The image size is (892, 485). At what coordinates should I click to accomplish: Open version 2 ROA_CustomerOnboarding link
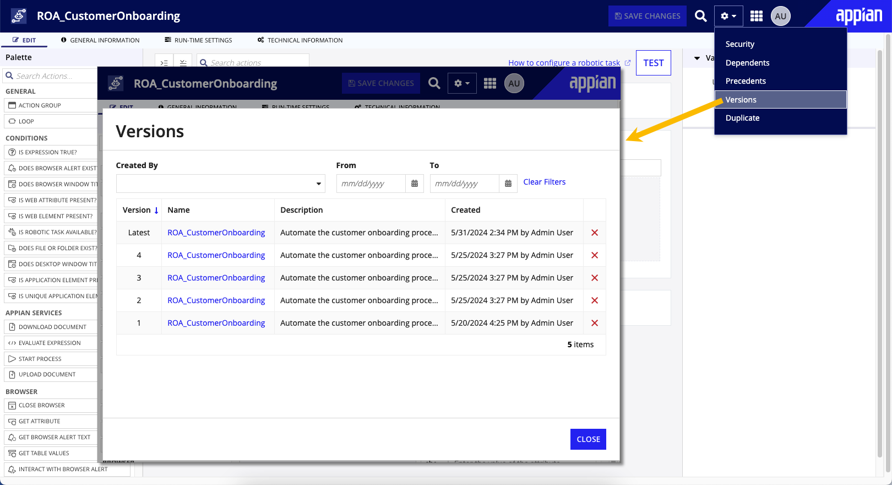pos(216,300)
